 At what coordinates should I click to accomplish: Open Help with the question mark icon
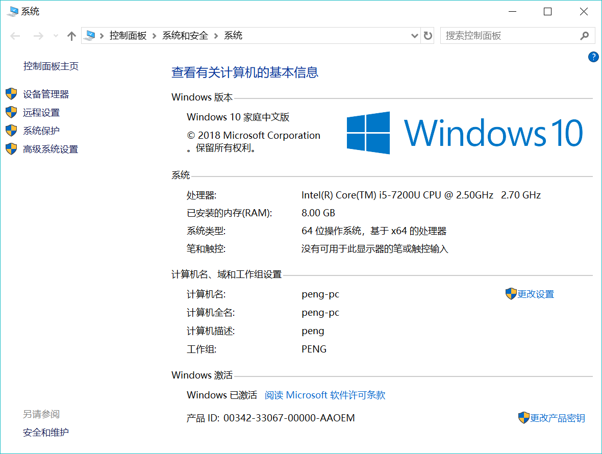tap(593, 57)
